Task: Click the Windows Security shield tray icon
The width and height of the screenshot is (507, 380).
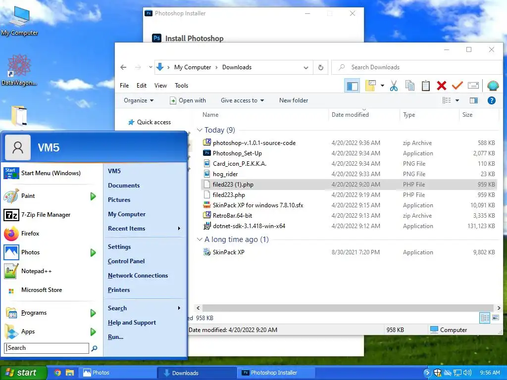Action: tap(438, 373)
